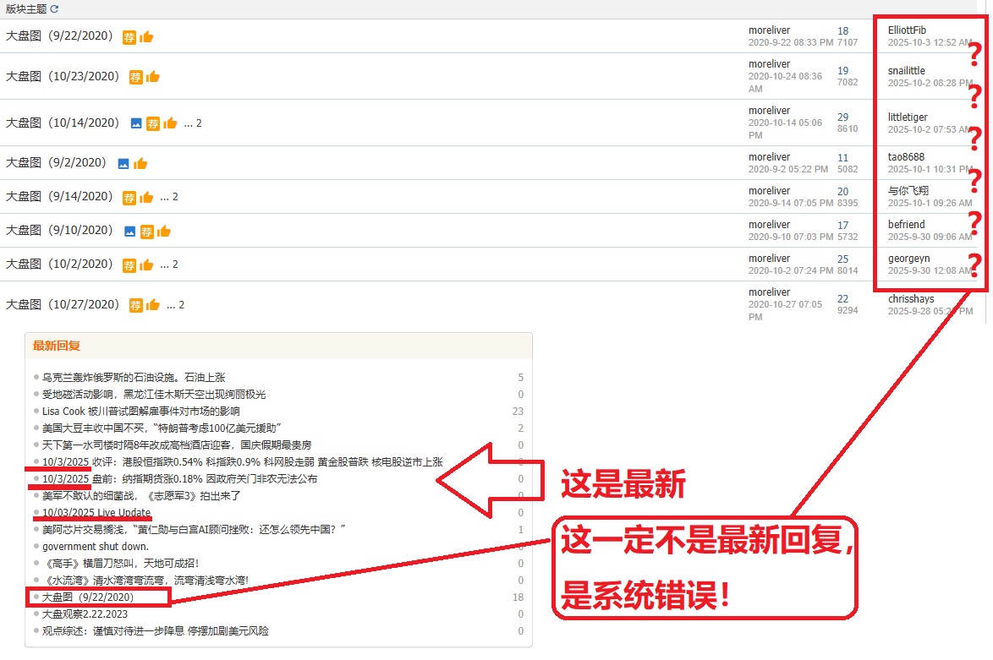Click the 荐 badge on 大盘图（9/22/2020）

[129, 37]
